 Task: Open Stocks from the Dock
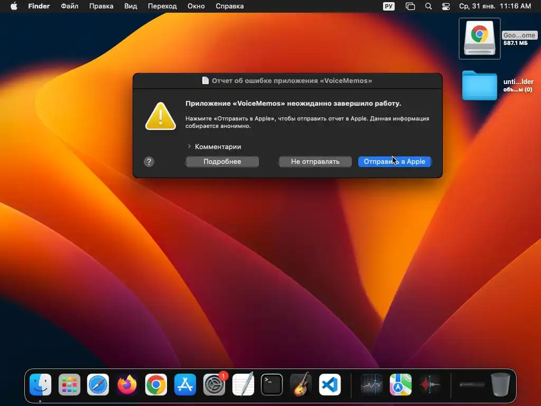pyautogui.click(x=371, y=384)
